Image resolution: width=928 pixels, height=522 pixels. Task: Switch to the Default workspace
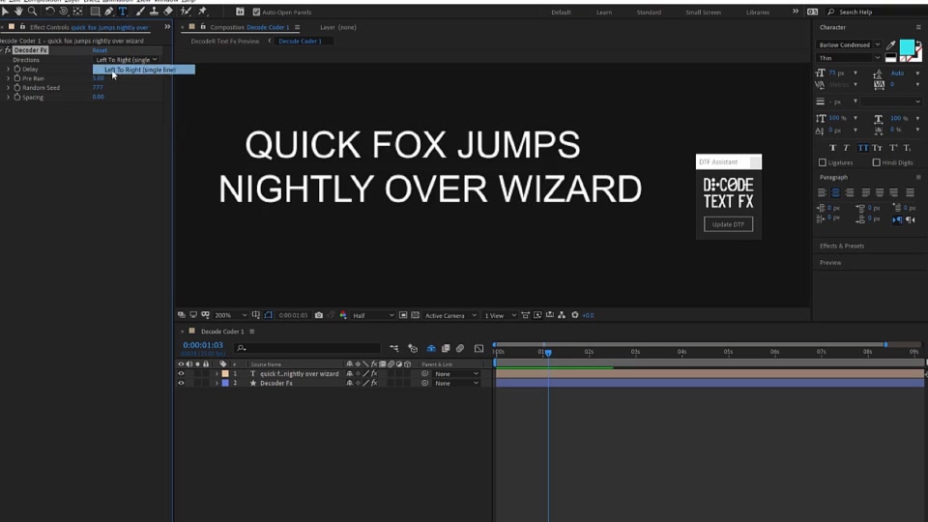561,12
